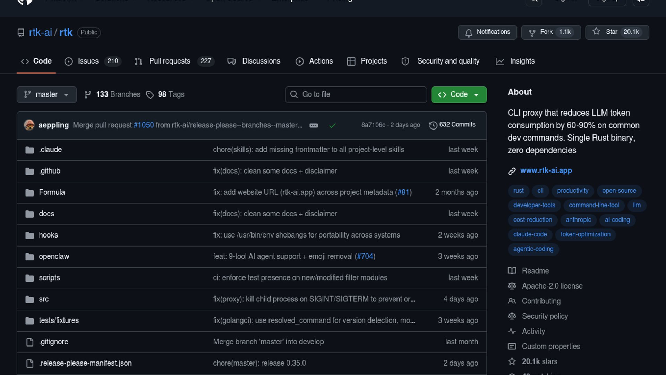Click the Activity pulse icon
Image resolution: width=666 pixels, height=375 pixels.
[512, 331]
